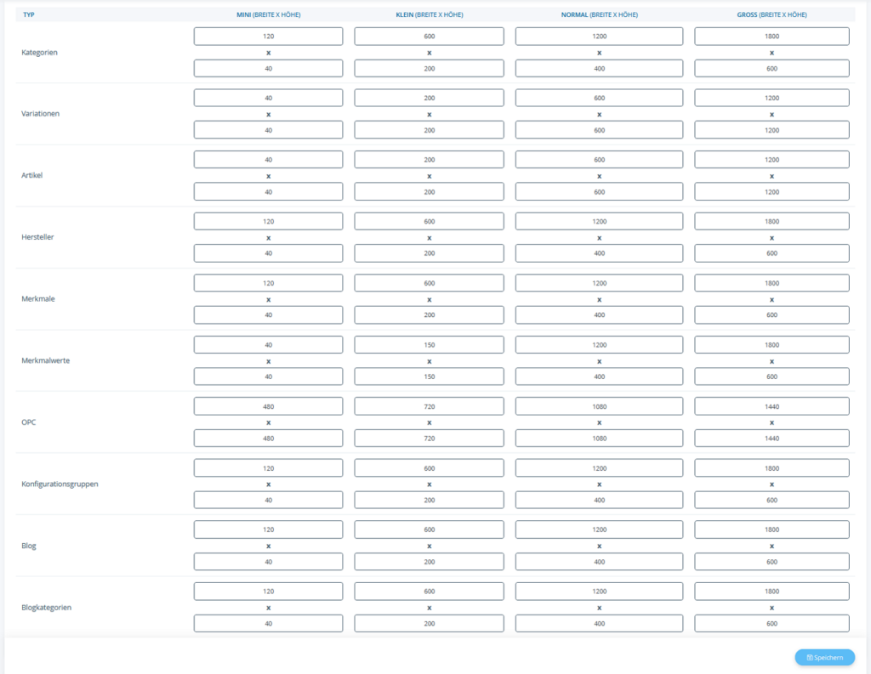Focus the Variationen klein width field
Screen dimensions: 871x674
click(429, 99)
